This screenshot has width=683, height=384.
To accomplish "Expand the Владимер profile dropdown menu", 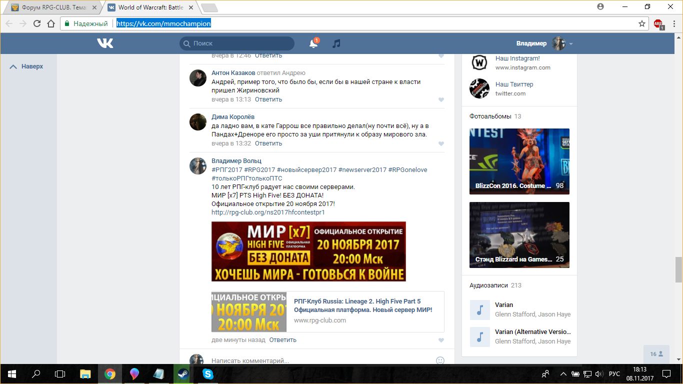I will pyautogui.click(x=570, y=43).
